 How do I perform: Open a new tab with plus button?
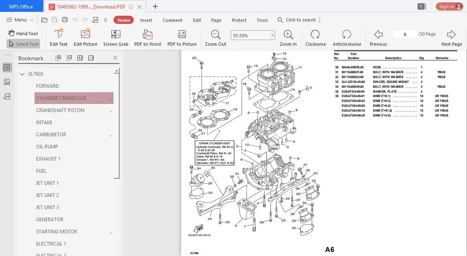click(x=155, y=6)
